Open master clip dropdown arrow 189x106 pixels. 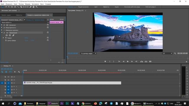tap(25, 20)
